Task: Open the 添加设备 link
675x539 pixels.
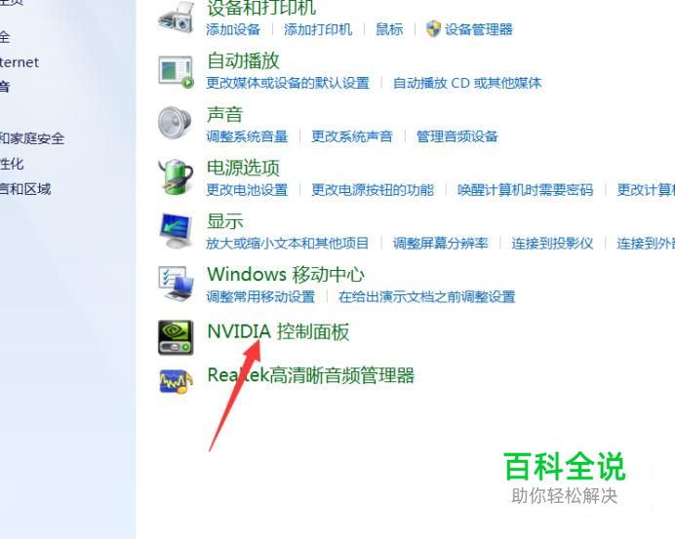Action: [x=233, y=29]
